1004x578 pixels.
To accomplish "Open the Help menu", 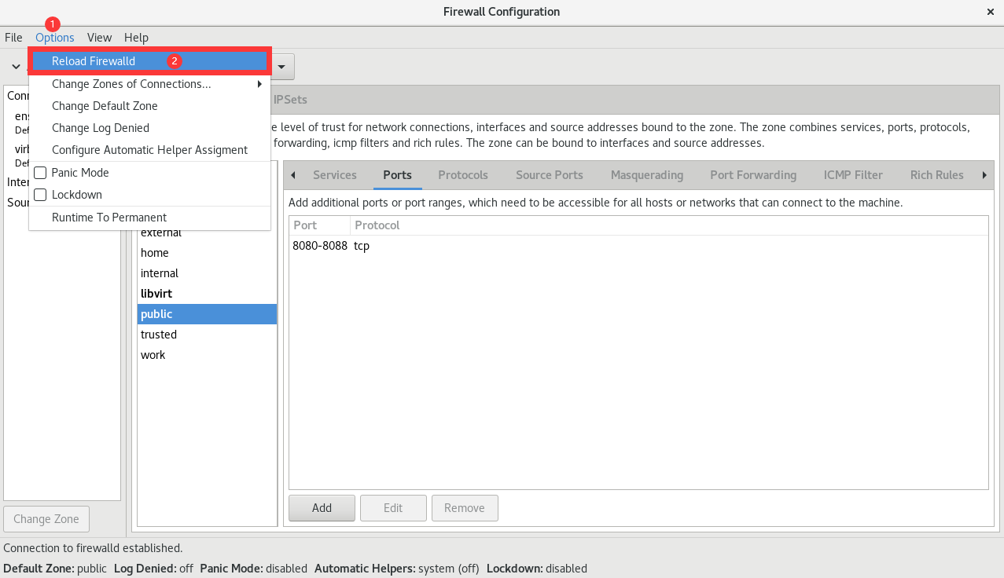I will (x=136, y=37).
